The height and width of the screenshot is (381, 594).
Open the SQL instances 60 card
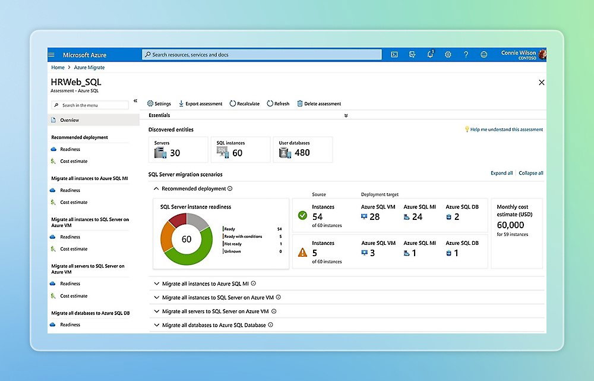(x=241, y=150)
